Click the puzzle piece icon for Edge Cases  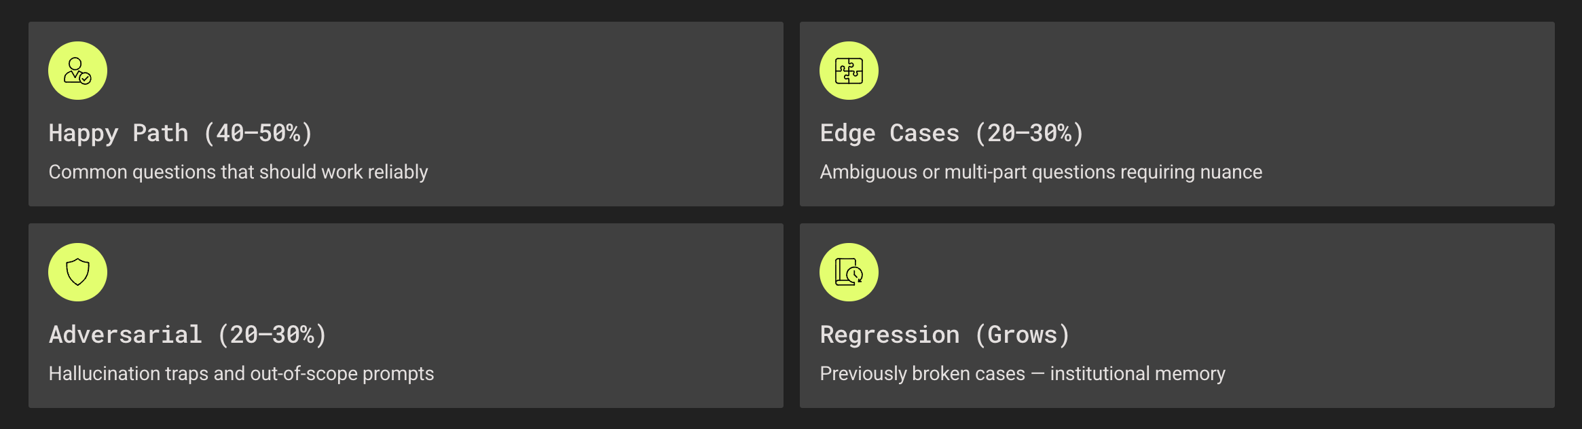coord(849,71)
